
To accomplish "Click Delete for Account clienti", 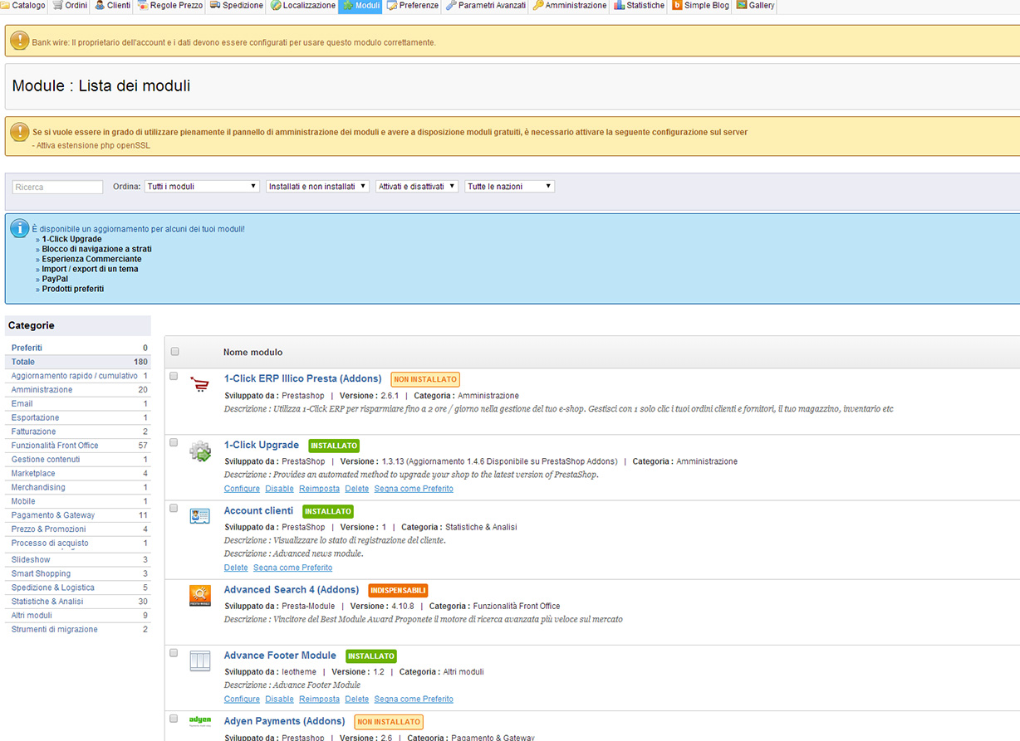I will pos(236,568).
